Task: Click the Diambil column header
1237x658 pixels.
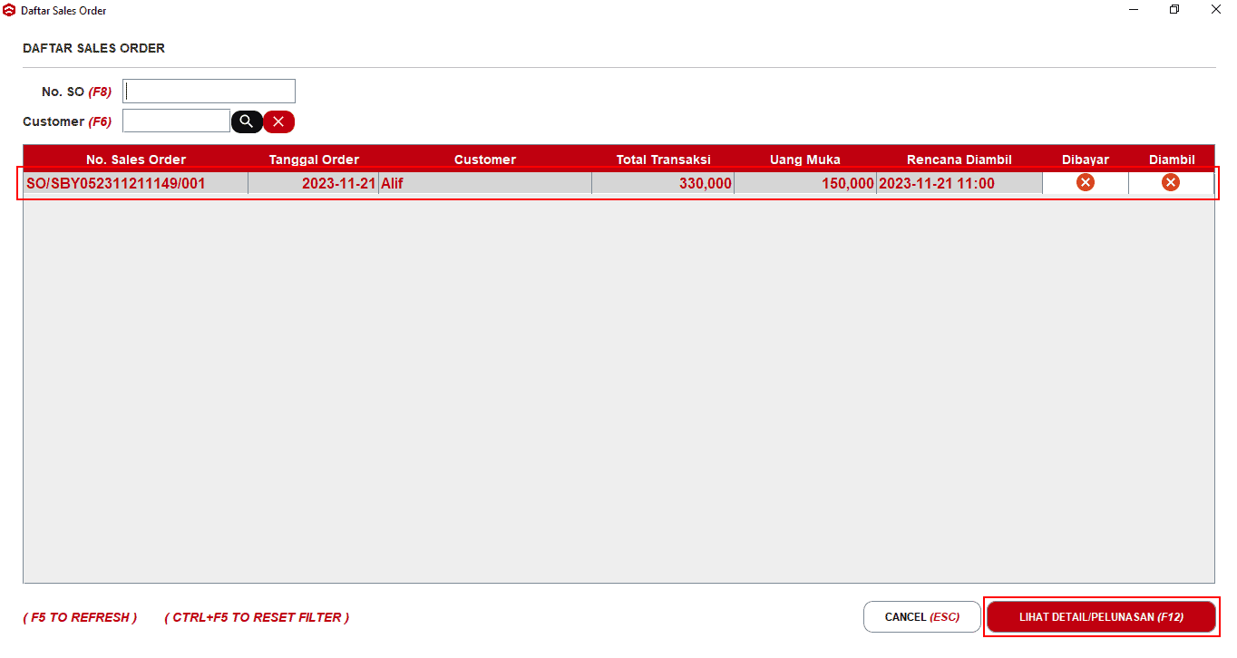Action: coord(1172,160)
